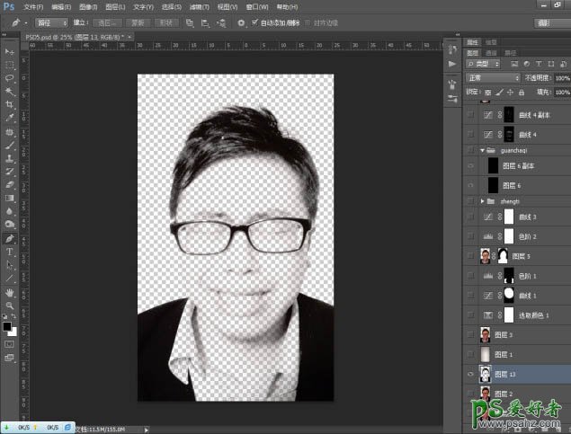Open the 正常 blend mode dropdown
The height and width of the screenshot is (434, 571).
click(x=493, y=78)
